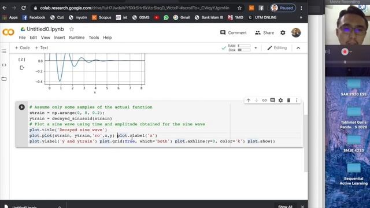Stop the movie recording red button
Screen dimensions: 370x208
tap(345, 51)
